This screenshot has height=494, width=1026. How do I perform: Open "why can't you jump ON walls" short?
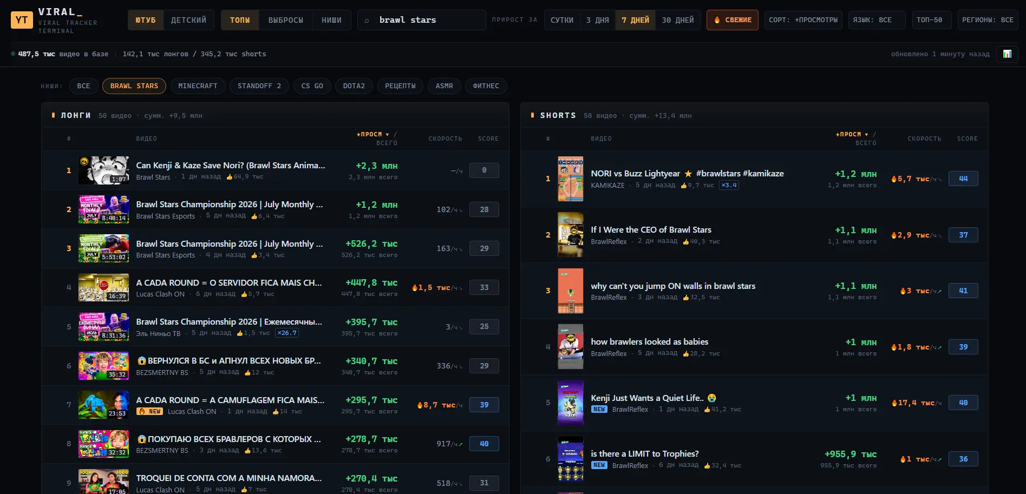(673, 286)
